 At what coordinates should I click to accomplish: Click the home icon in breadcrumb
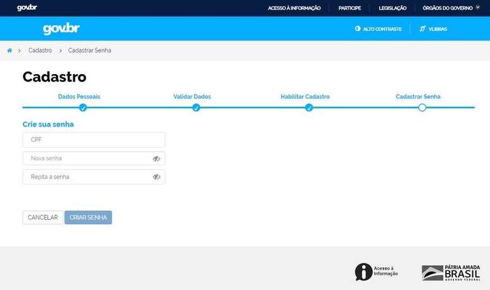9,51
